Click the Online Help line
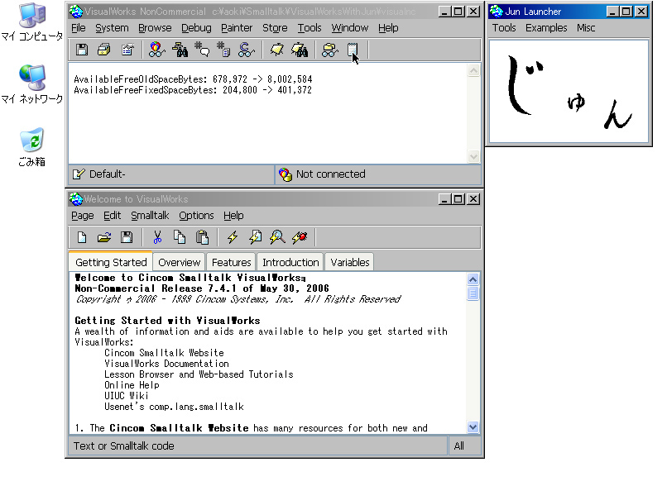Screen dimensions: 667x486 tap(132, 385)
